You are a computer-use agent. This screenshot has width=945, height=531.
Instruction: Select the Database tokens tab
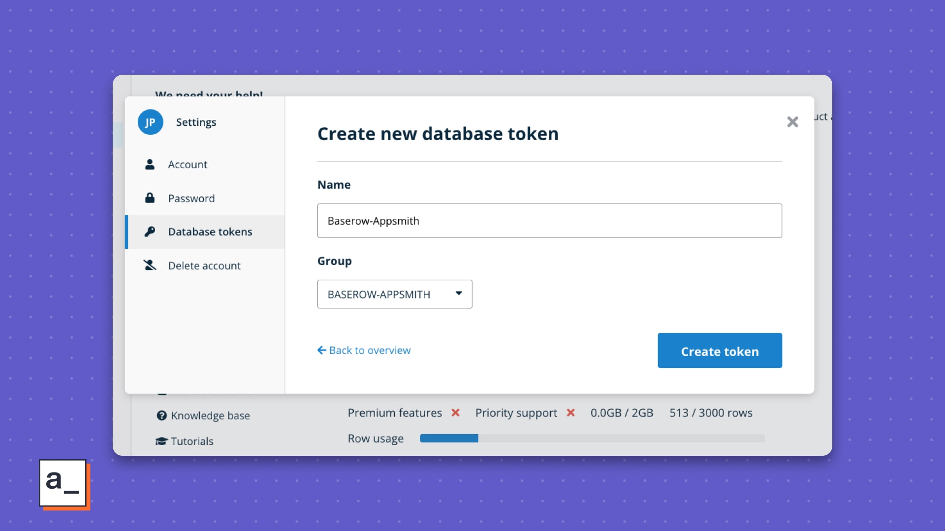[x=210, y=232]
